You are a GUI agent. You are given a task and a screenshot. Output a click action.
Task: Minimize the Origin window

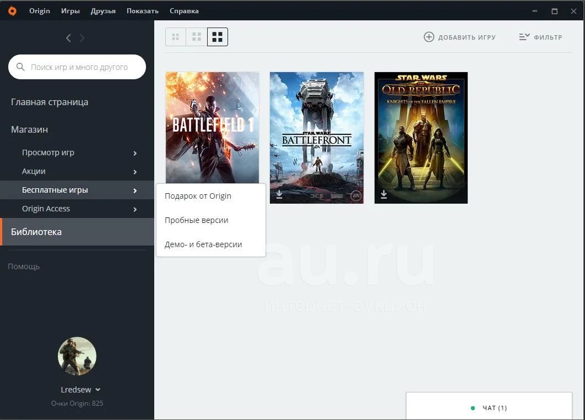click(x=535, y=11)
